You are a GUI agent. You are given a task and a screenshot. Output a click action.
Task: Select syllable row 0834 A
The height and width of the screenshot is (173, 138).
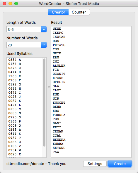15,60
